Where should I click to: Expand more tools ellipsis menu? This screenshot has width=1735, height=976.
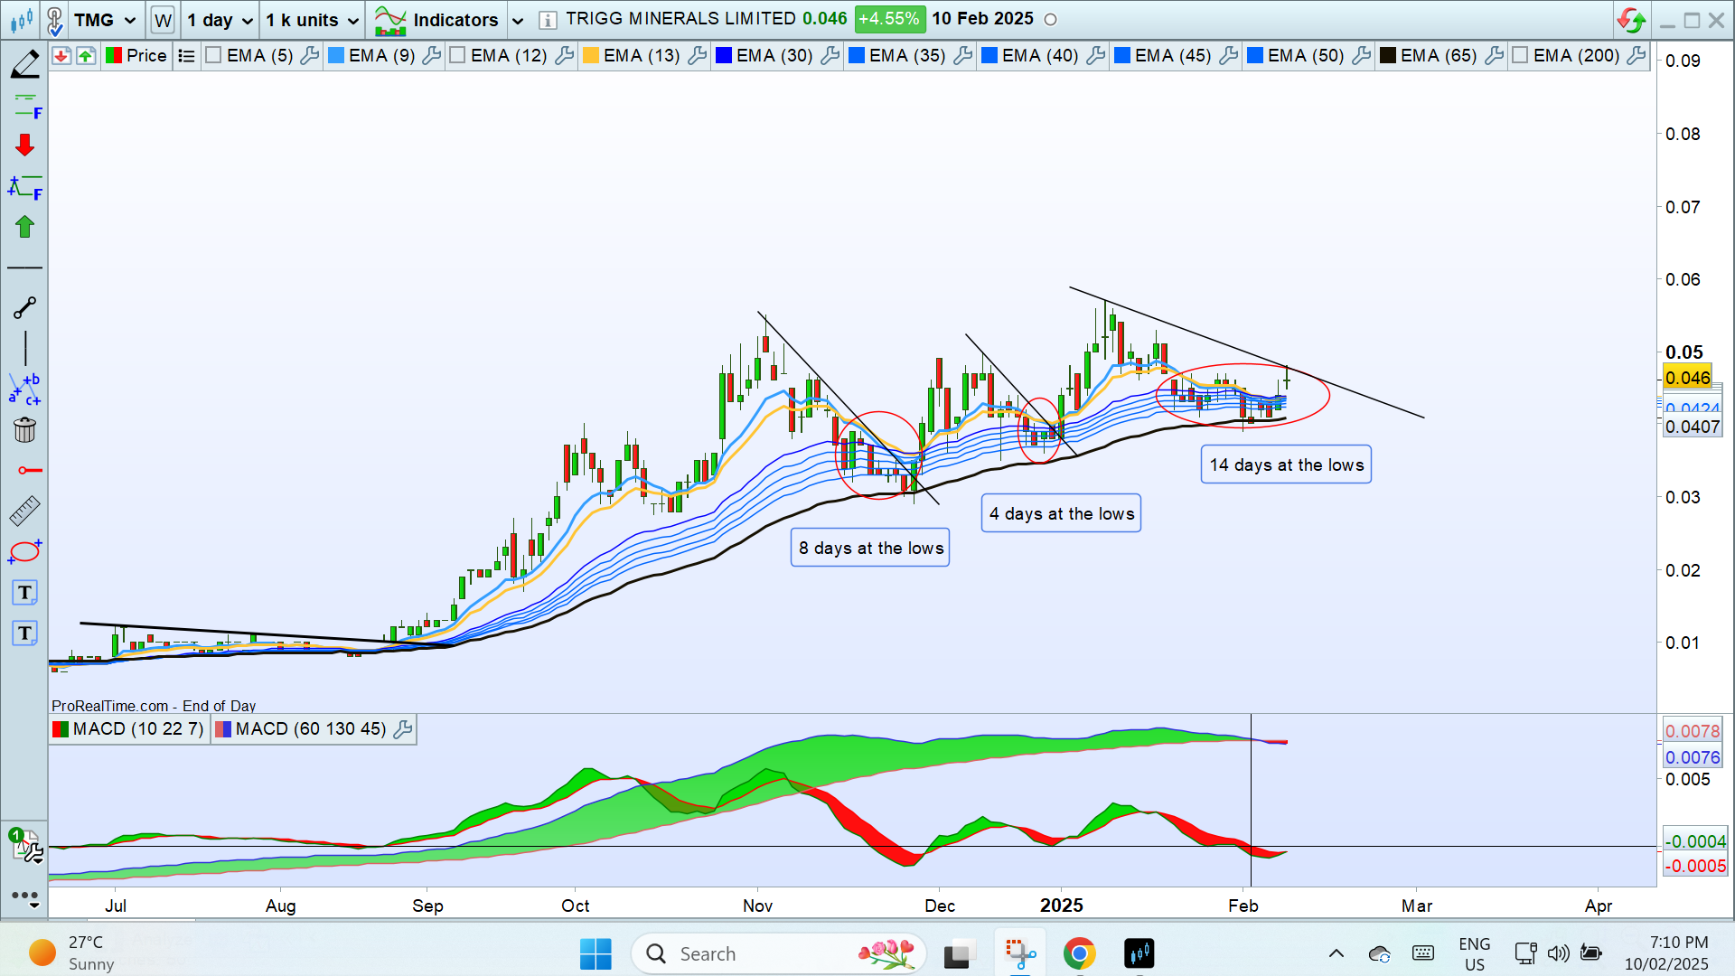click(x=24, y=896)
